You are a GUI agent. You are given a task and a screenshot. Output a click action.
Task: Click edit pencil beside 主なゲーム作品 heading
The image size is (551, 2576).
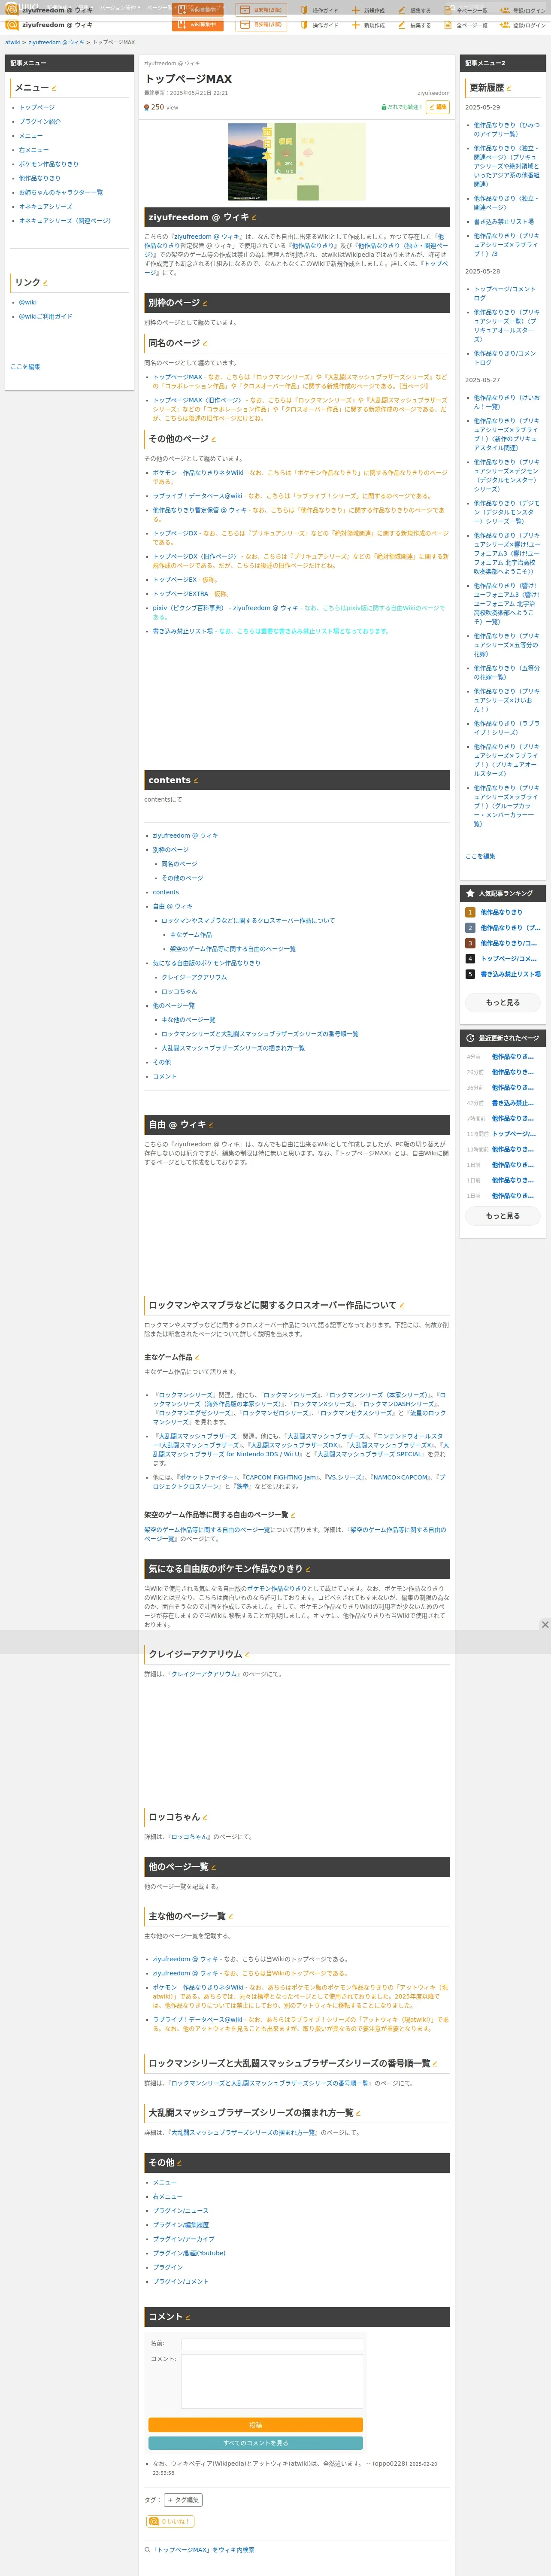click(x=197, y=1358)
